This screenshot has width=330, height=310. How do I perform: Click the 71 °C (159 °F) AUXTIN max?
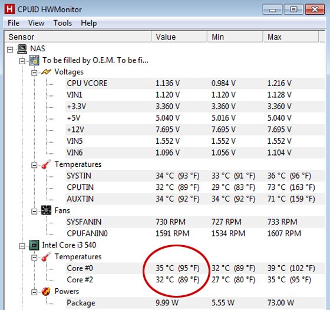[291, 199]
